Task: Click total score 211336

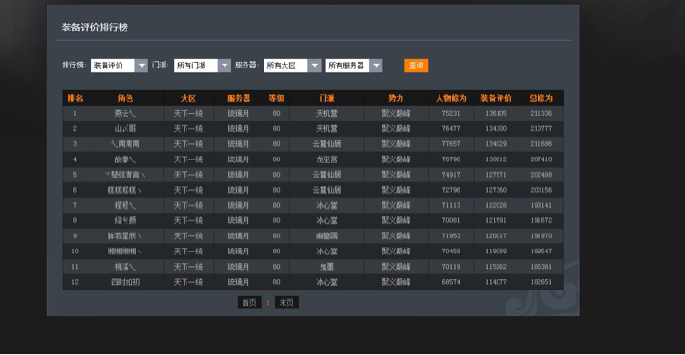Action: tap(540, 113)
